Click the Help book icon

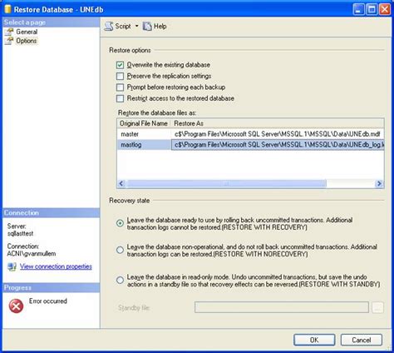147,27
